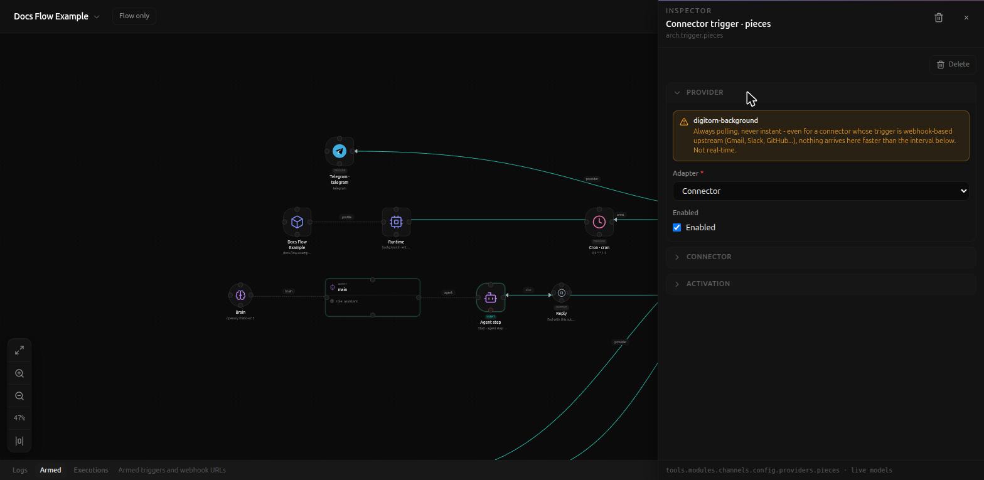Click the warning triangle icon
Image resolution: width=984 pixels, height=480 pixels.
pyautogui.click(x=684, y=122)
